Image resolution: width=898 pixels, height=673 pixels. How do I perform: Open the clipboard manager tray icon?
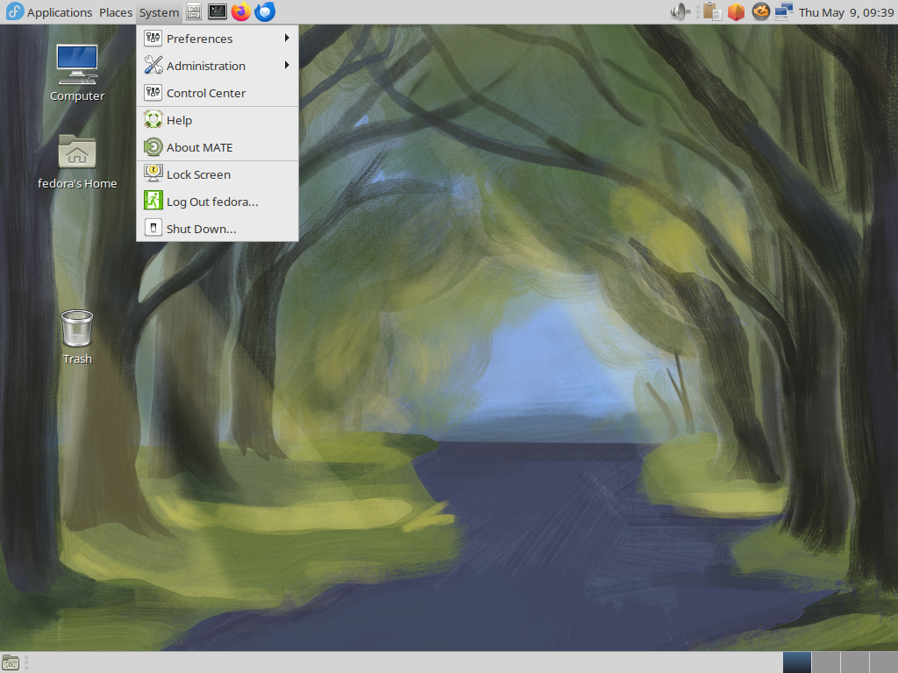pos(711,12)
